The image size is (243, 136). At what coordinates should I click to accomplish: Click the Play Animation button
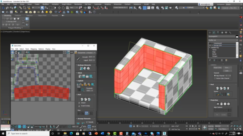[193, 126]
